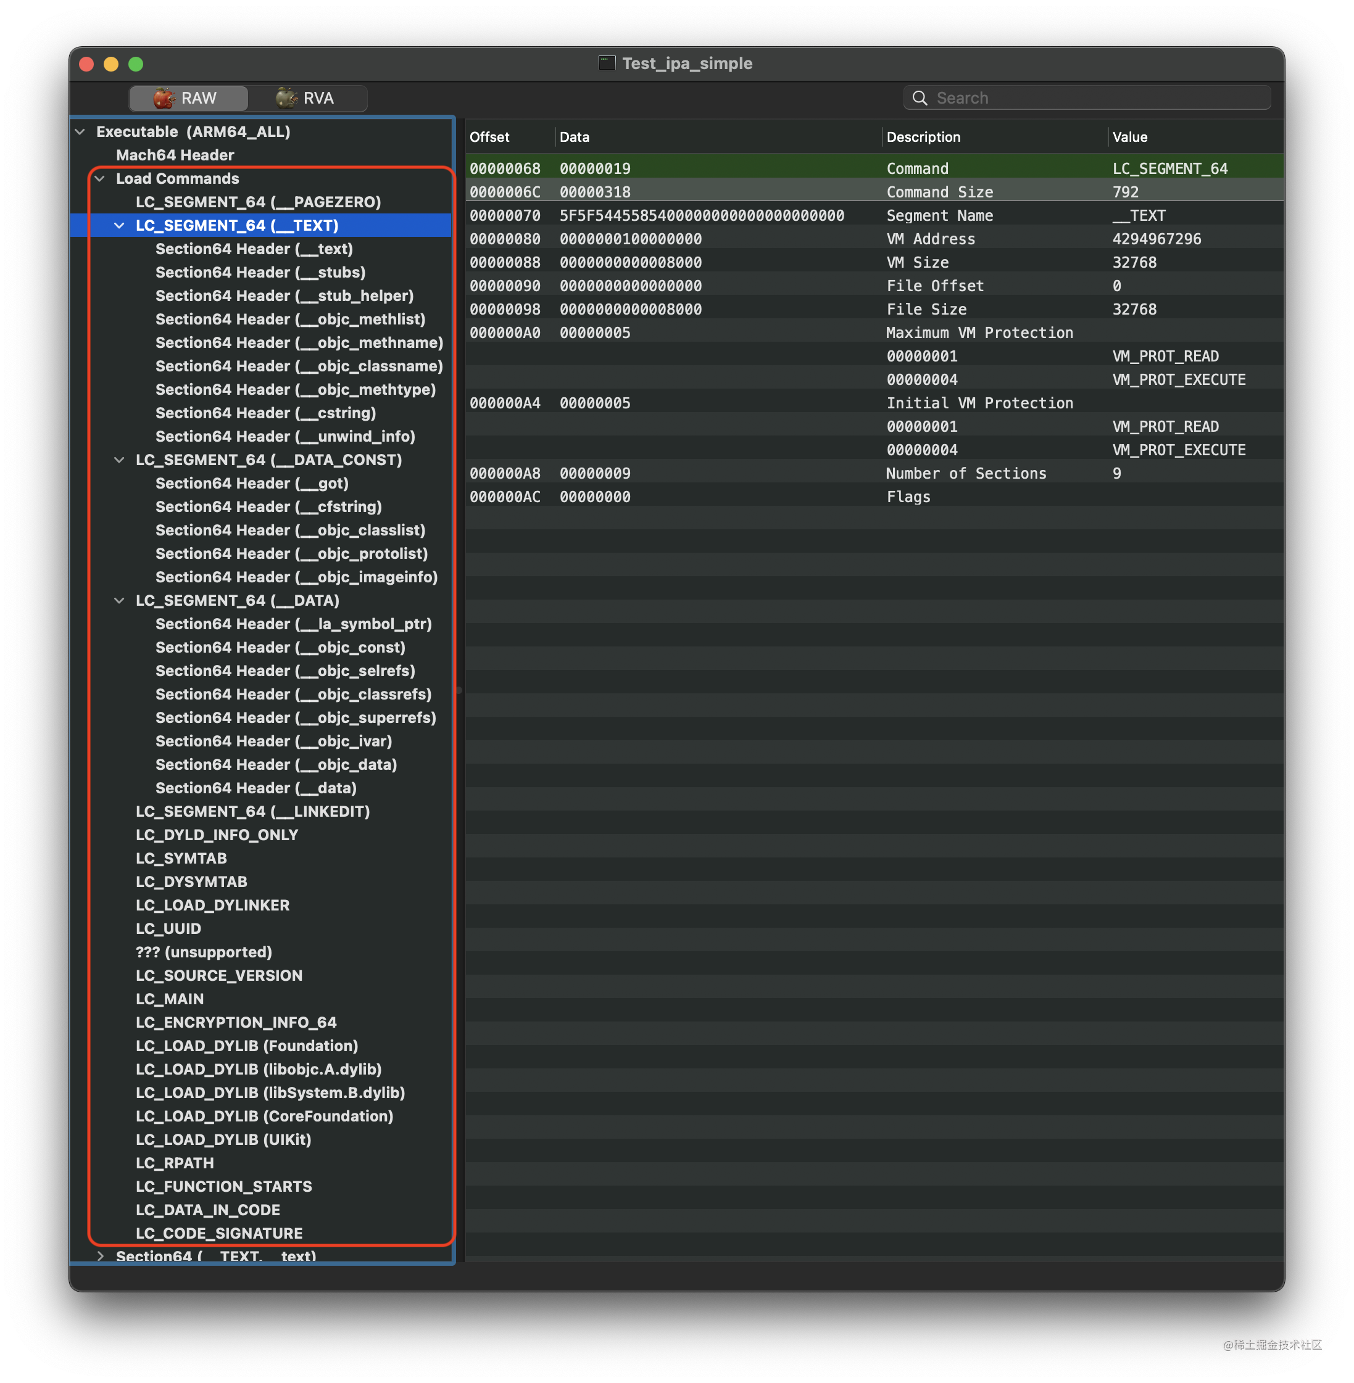
Task: Open Section64 Header (__stubs)
Action: (x=260, y=272)
